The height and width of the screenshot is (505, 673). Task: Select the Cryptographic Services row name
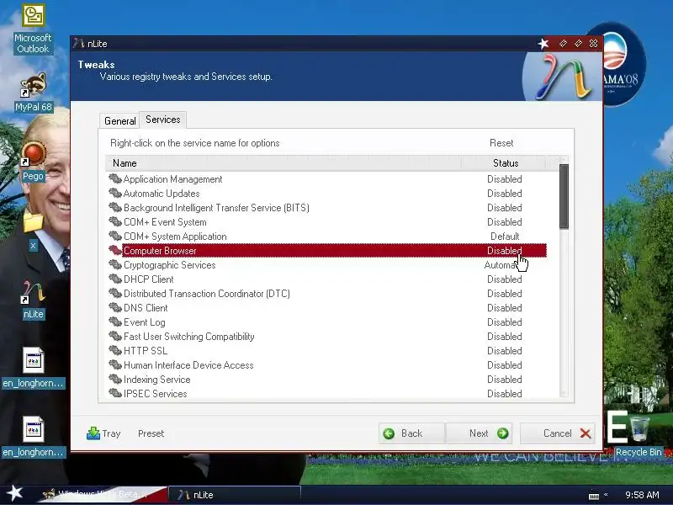(x=170, y=265)
